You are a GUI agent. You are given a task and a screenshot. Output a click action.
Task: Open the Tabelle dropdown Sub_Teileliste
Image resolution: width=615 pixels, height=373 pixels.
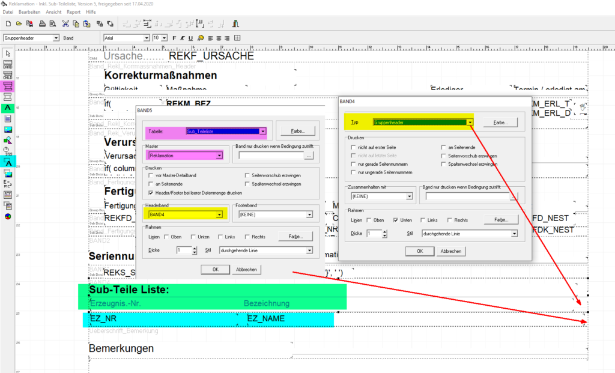pyautogui.click(x=263, y=132)
